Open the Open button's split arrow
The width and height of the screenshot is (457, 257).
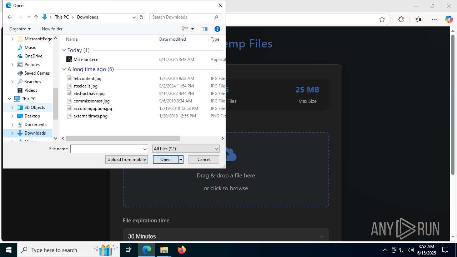pos(181,160)
